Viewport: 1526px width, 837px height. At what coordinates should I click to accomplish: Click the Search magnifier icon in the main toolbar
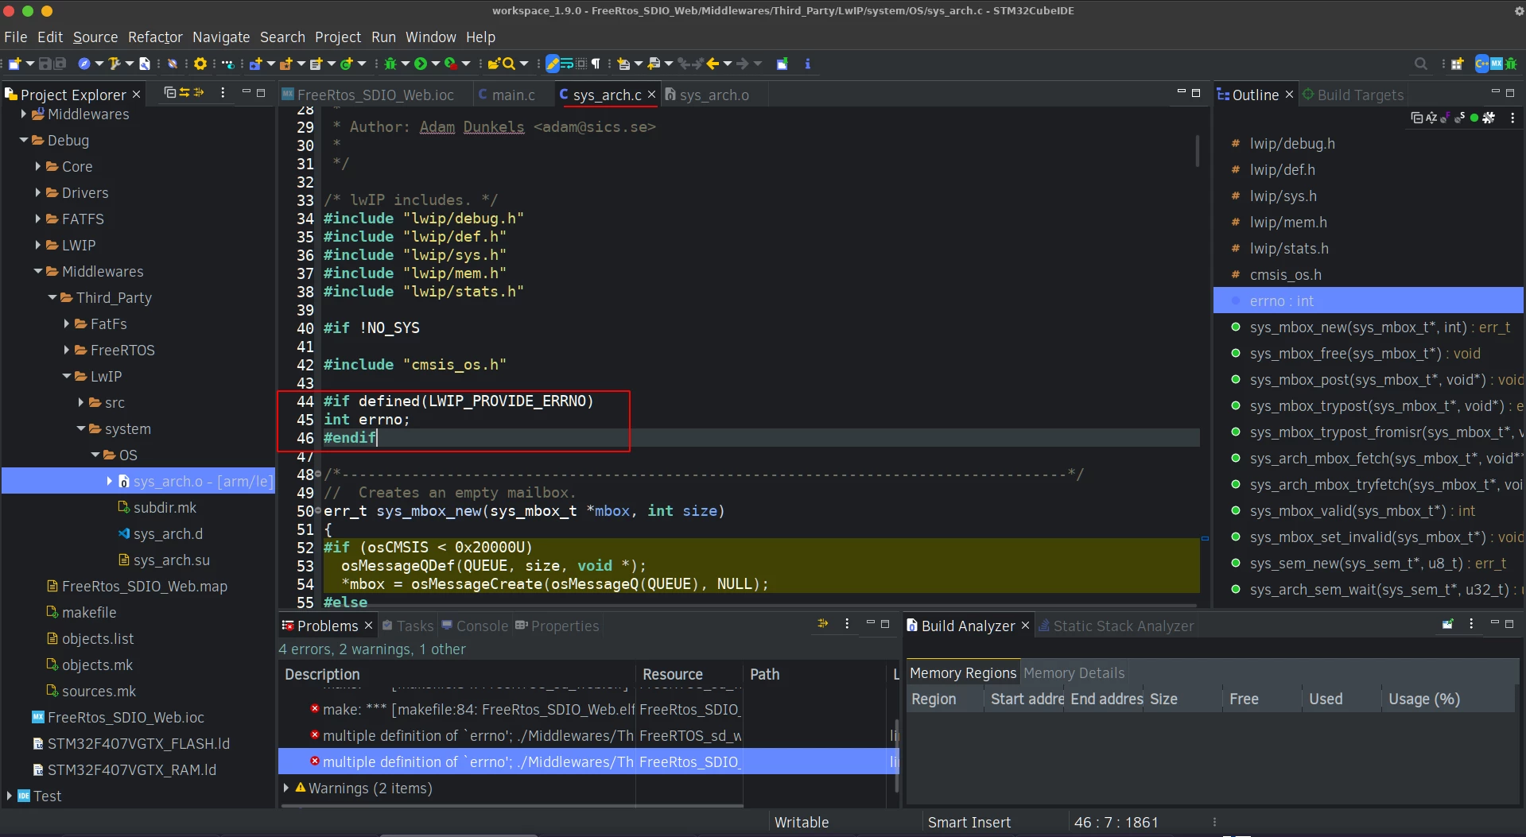point(509,64)
